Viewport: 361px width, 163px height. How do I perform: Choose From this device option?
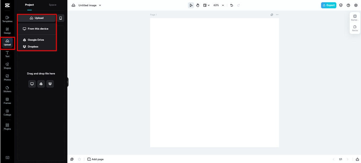[x=37, y=29]
